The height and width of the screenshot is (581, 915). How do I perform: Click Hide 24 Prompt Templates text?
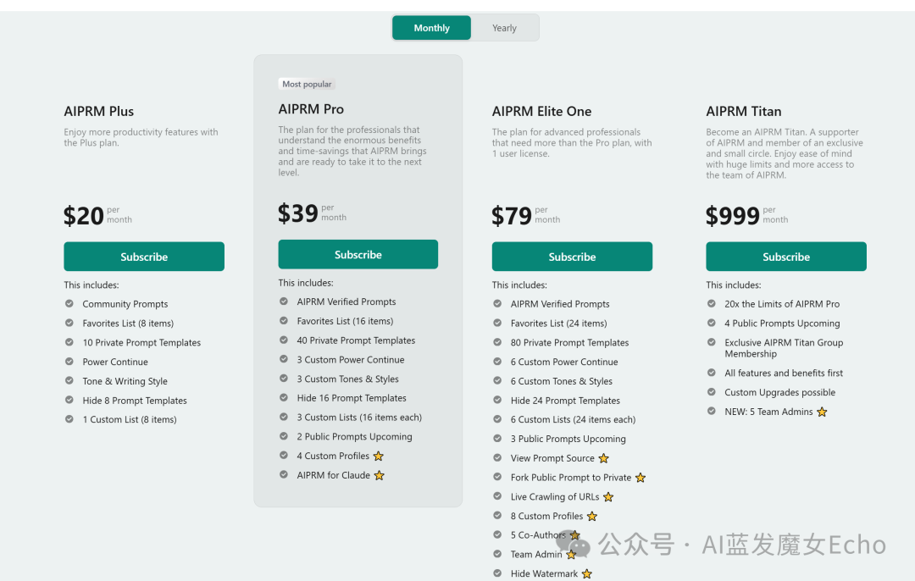(x=565, y=400)
